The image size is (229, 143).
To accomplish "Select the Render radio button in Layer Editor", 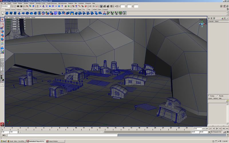I will pyautogui.click(x=218, y=96).
